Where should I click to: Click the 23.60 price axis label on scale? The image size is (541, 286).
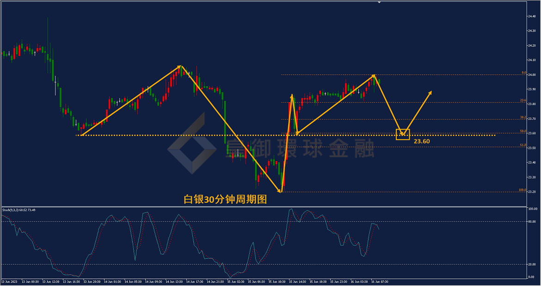click(x=532, y=133)
